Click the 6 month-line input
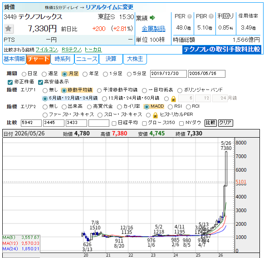 [186, 98]
